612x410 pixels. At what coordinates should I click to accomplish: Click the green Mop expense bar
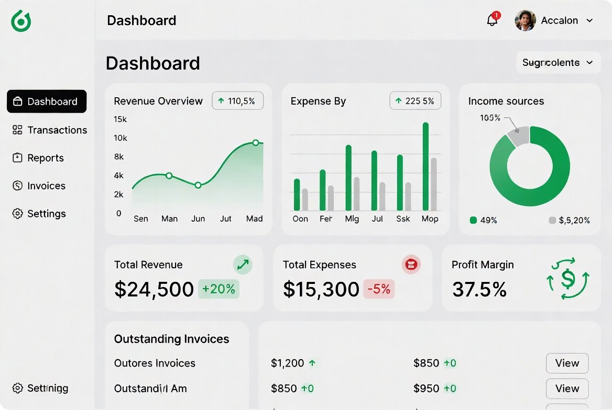pos(425,166)
